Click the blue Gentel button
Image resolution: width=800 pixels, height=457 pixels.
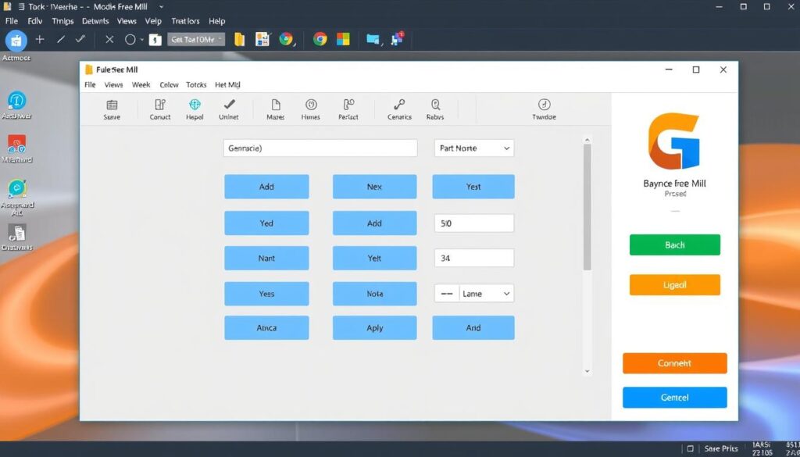(x=674, y=398)
